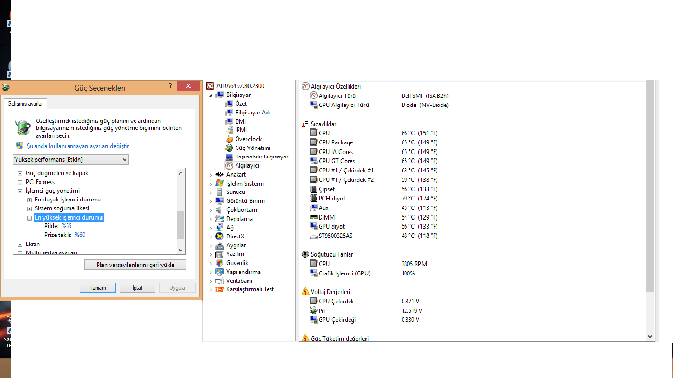Click the Algılayıcı Türü Dell SMI value

(x=425, y=96)
